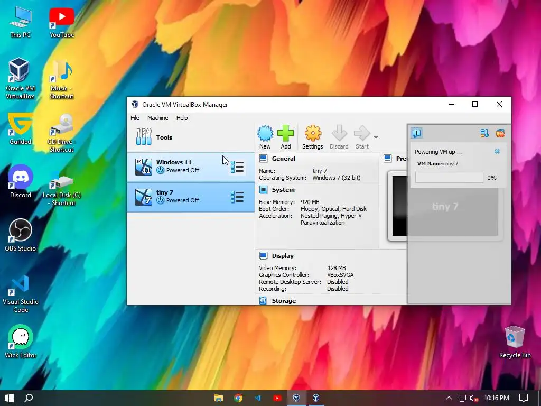541x406 pixels.
Task: Click the Powering VM up progress bar
Action: pos(449,178)
